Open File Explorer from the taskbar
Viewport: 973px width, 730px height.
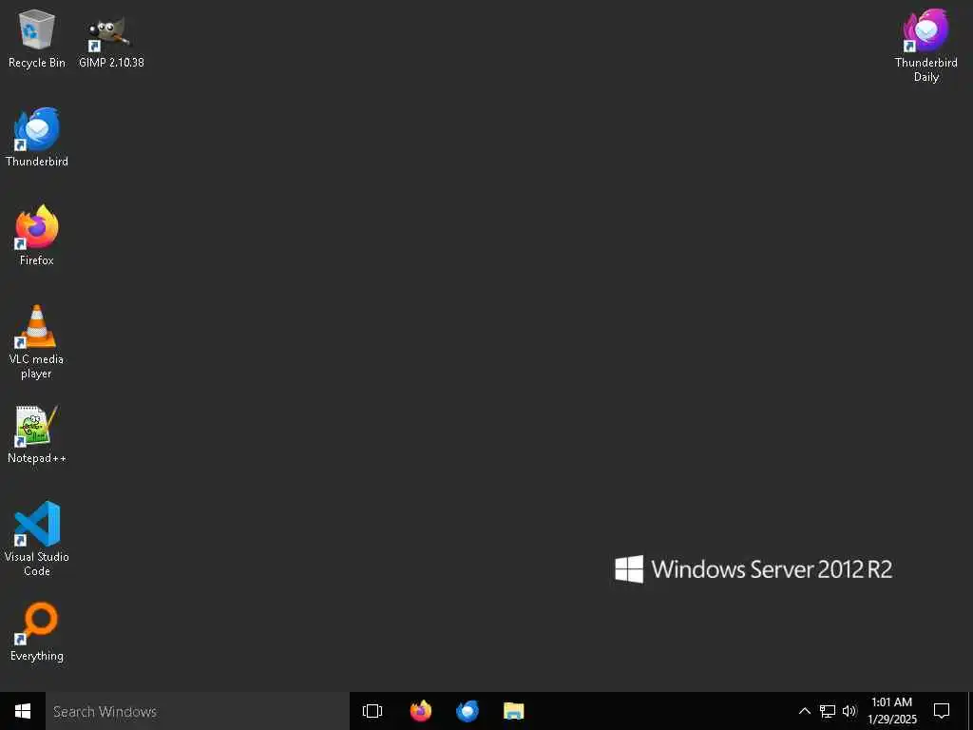pos(514,711)
